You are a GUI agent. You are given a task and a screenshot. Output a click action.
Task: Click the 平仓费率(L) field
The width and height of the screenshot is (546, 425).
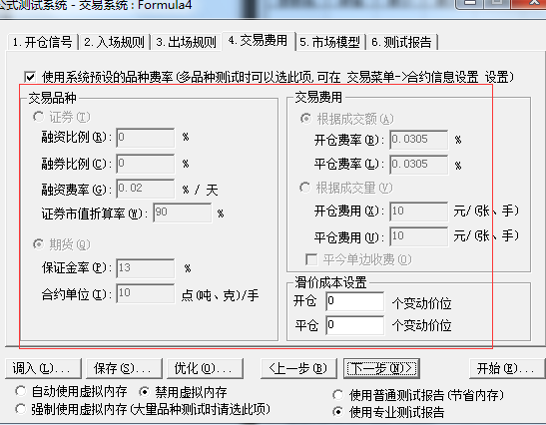pos(419,165)
